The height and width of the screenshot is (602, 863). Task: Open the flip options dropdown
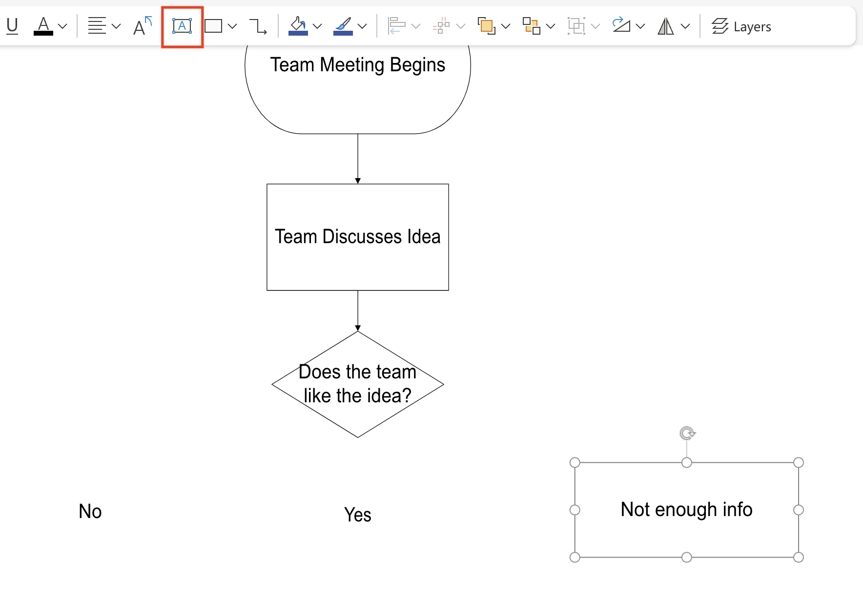coord(686,27)
